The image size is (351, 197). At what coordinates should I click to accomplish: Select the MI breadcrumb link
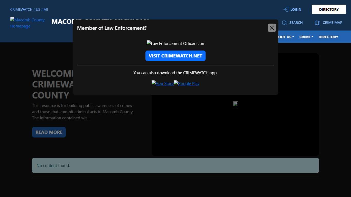[45, 9]
